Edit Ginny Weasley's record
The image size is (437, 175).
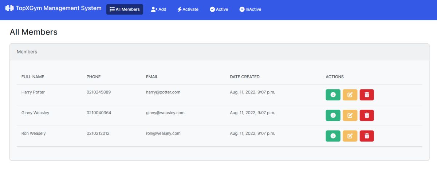350,115
